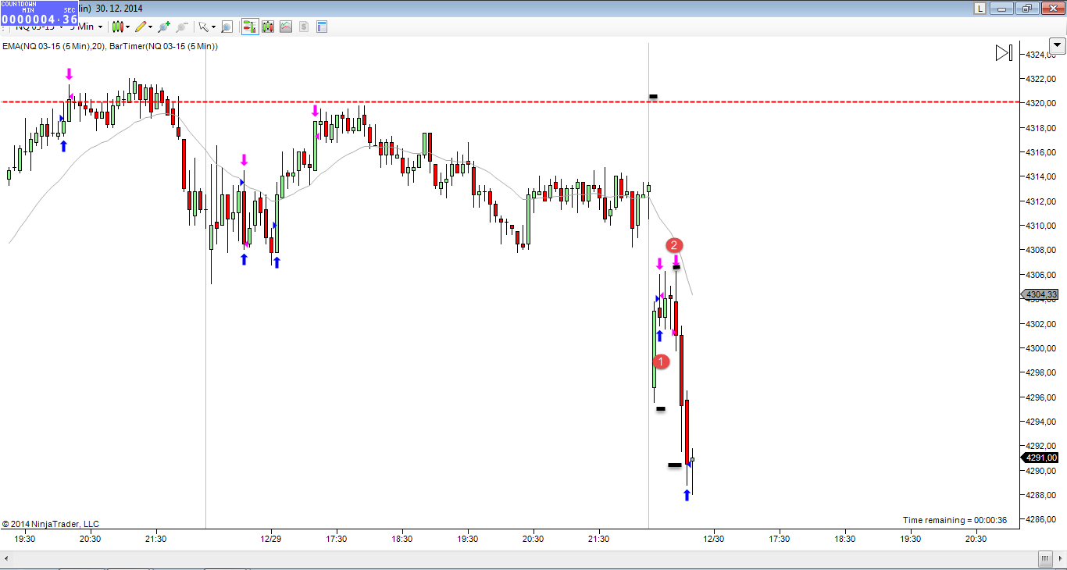Click the zoom out magnifier icon

[181, 27]
